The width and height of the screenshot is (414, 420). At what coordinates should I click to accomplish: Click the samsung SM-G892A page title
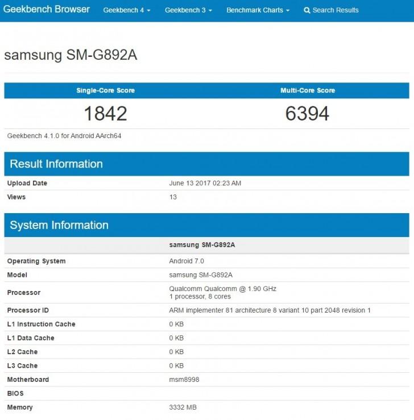(x=71, y=55)
